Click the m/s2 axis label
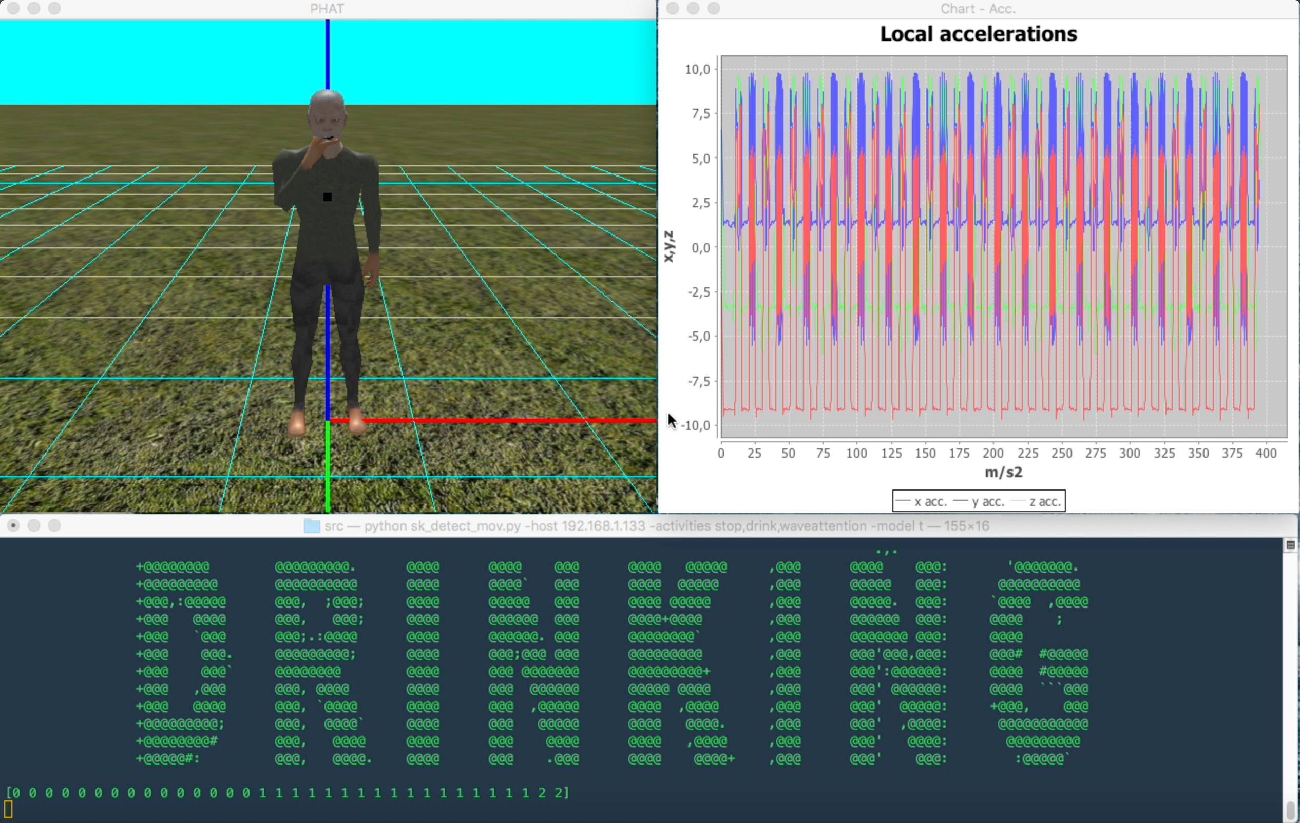 (x=1003, y=472)
